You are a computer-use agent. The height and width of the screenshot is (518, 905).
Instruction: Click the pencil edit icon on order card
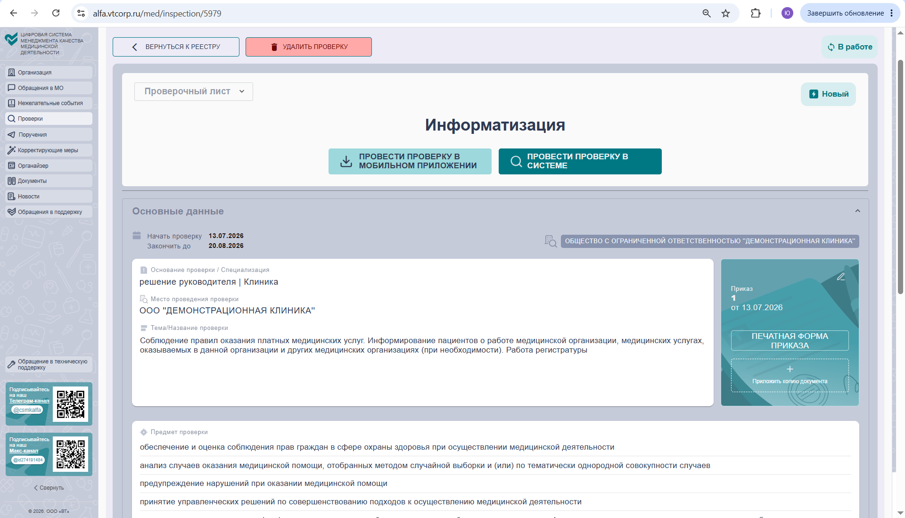[x=841, y=277]
